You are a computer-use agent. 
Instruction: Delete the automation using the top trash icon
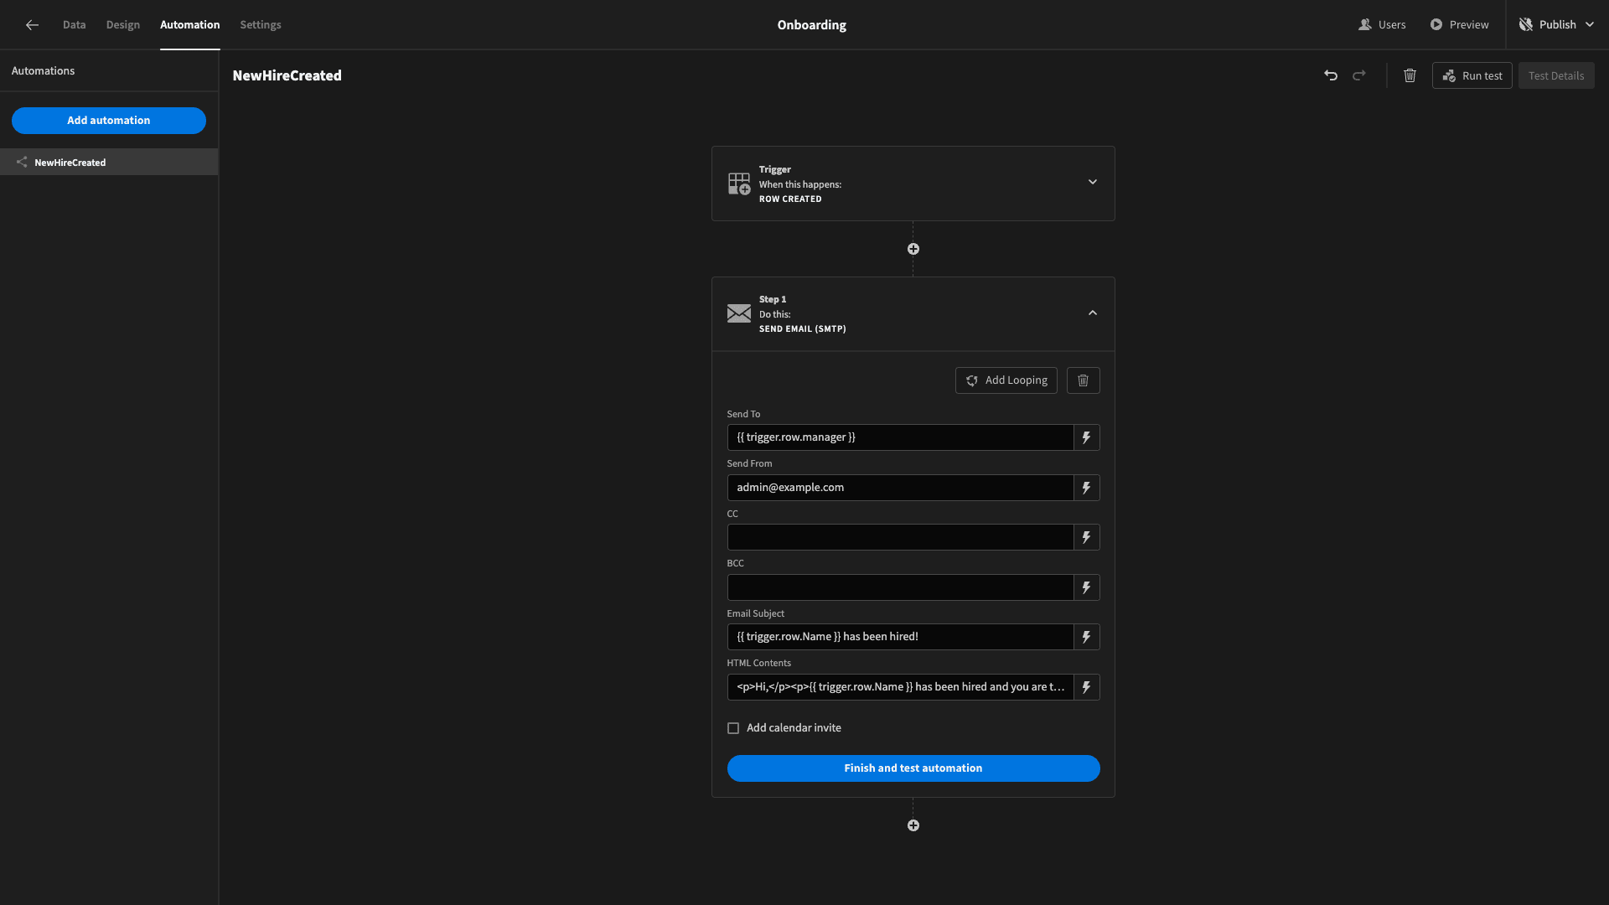(1410, 75)
